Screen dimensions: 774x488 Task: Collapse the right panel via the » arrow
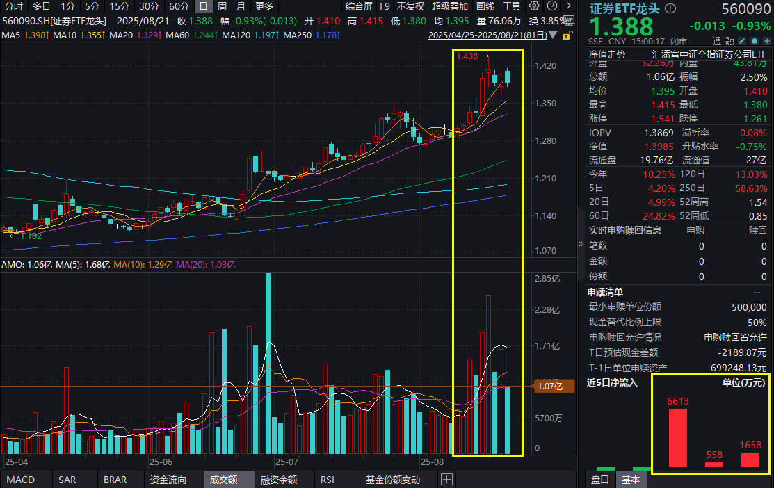click(x=581, y=245)
